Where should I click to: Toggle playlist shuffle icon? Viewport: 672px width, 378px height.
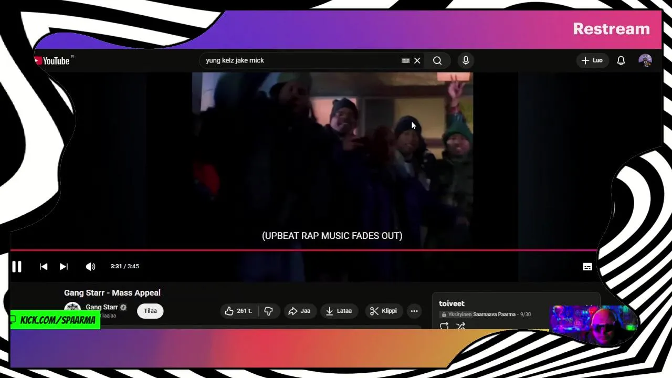[460, 326]
